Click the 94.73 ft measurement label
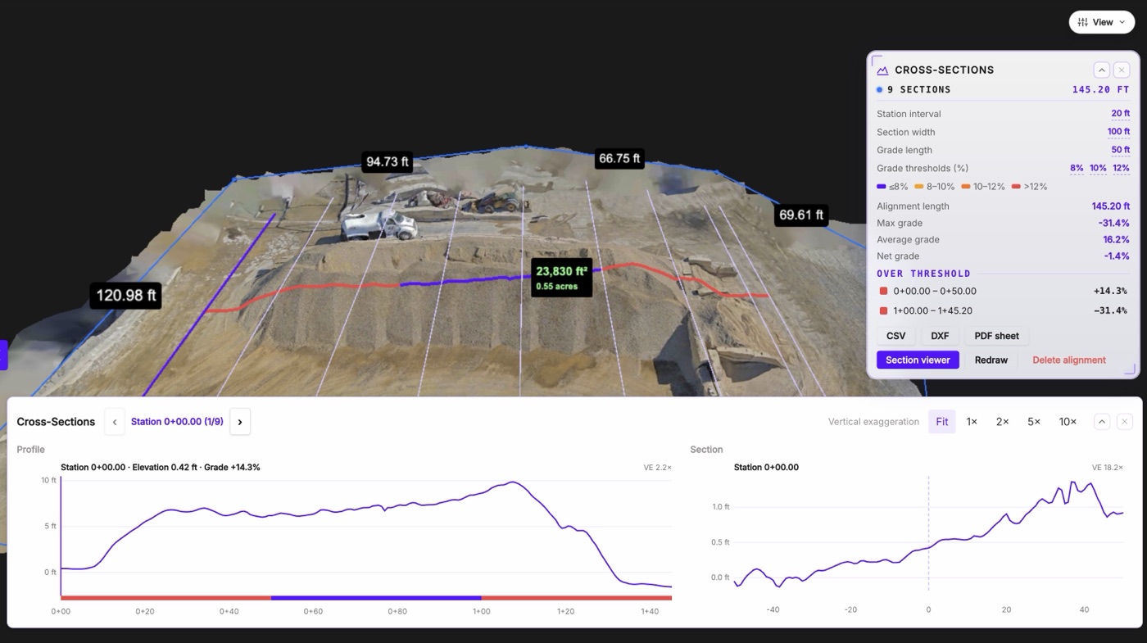 pyautogui.click(x=387, y=161)
